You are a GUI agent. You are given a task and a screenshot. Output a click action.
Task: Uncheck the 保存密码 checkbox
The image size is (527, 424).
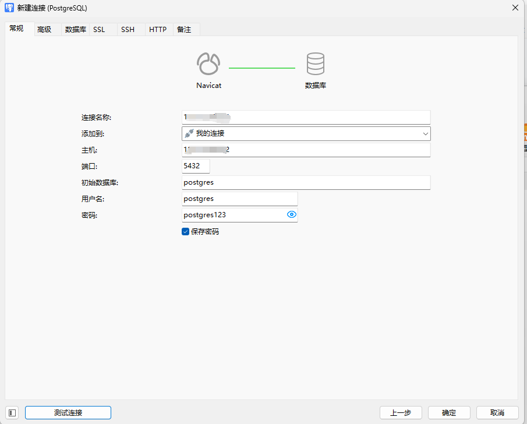coord(185,231)
